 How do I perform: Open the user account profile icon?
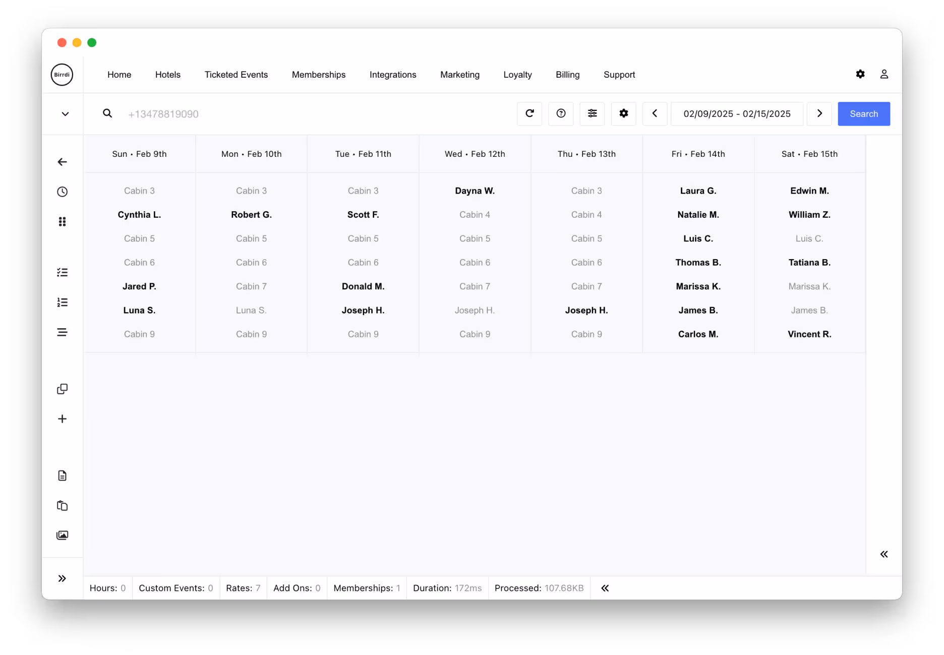pos(884,74)
